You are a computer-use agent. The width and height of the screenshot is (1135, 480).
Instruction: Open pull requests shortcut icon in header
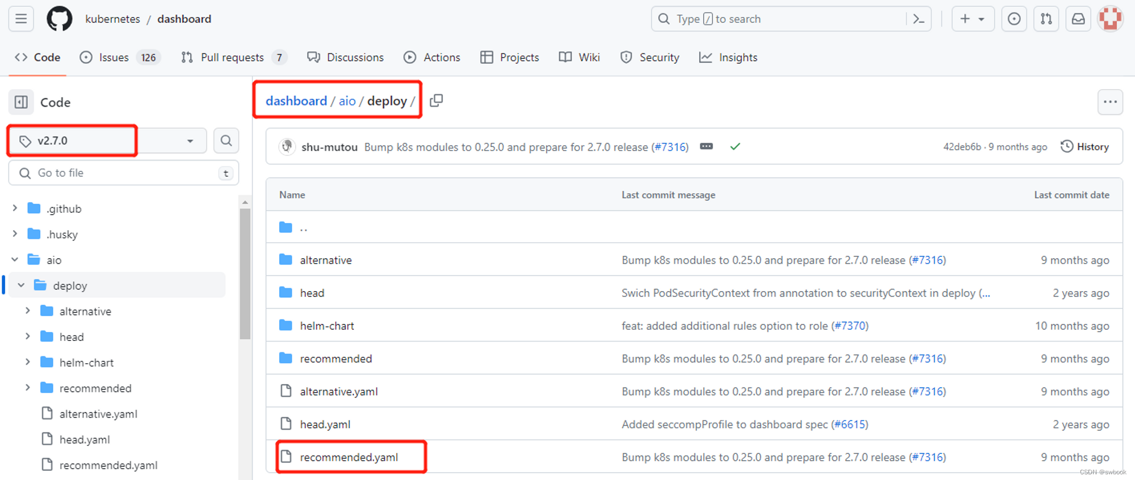pos(1046,19)
